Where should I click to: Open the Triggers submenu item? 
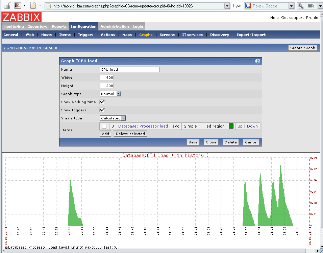(x=85, y=34)
